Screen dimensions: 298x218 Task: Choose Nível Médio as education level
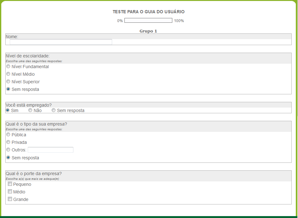point(8,74)
